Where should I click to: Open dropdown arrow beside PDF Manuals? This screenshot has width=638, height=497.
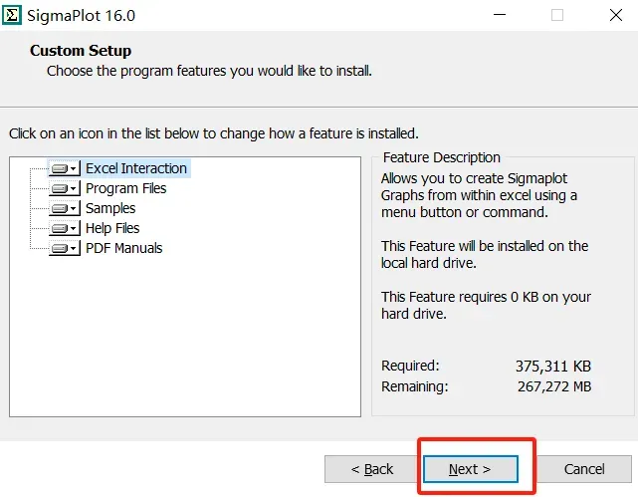(74, 248)
